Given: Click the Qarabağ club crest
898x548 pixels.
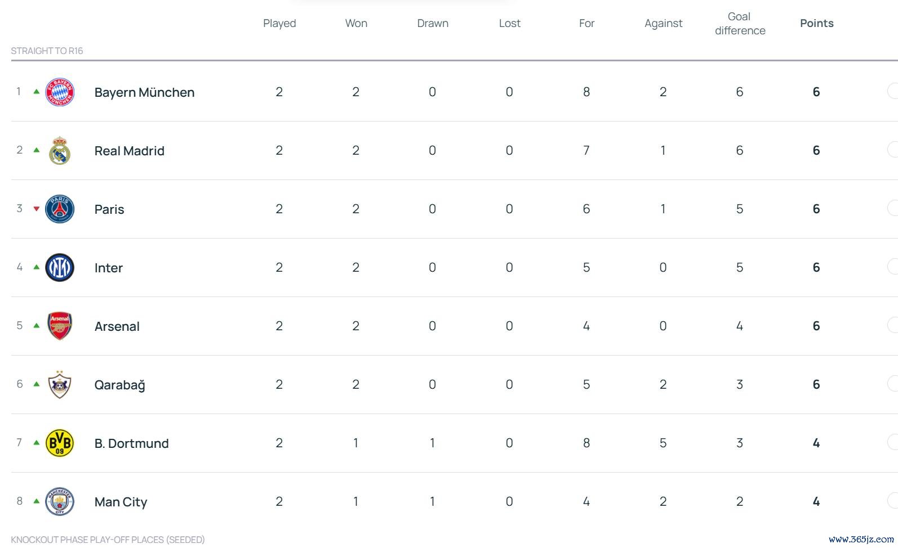Looking at the screenshot, I should (60, 385).
